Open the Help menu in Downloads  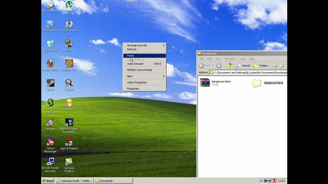[252, 59]
